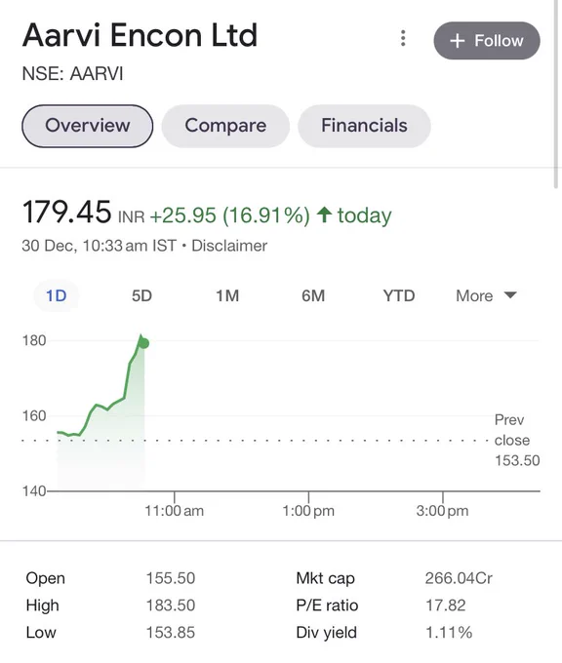Image resolution: width=562 pixels, height=663 pixels.
Task: Show the YTD chart range
Action: pyautogui.click(x=399, y=295)
